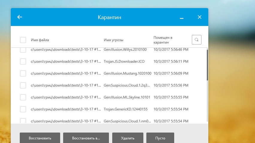
Task: Mark checkbox for Gen:Illusion.ML.Skyline.10101
Action: click(x=23, y=97)
